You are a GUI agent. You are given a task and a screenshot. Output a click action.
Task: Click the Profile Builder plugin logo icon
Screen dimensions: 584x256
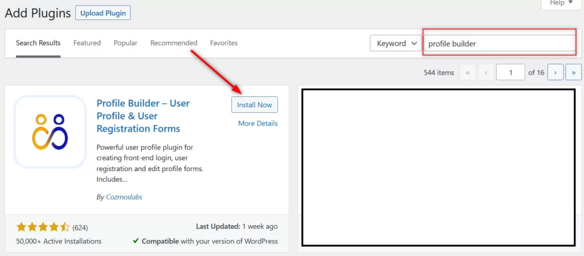(50, 132)
